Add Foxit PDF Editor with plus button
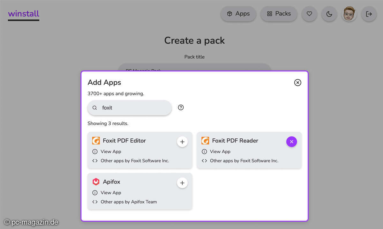Viewport: 383px width, 229px height. point(182,142)
